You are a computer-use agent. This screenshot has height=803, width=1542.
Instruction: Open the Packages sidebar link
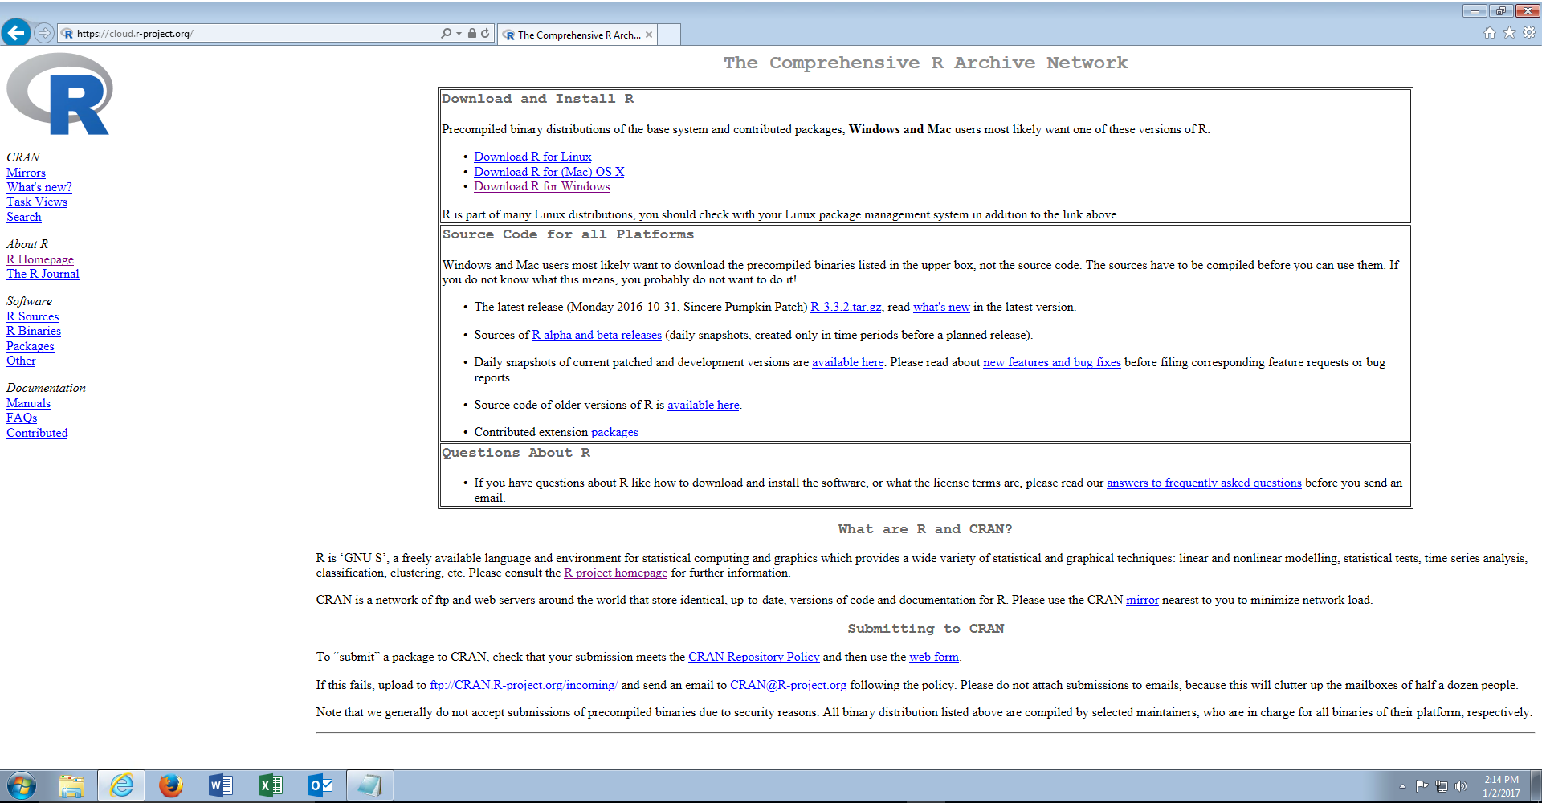(x=31, y=346)
